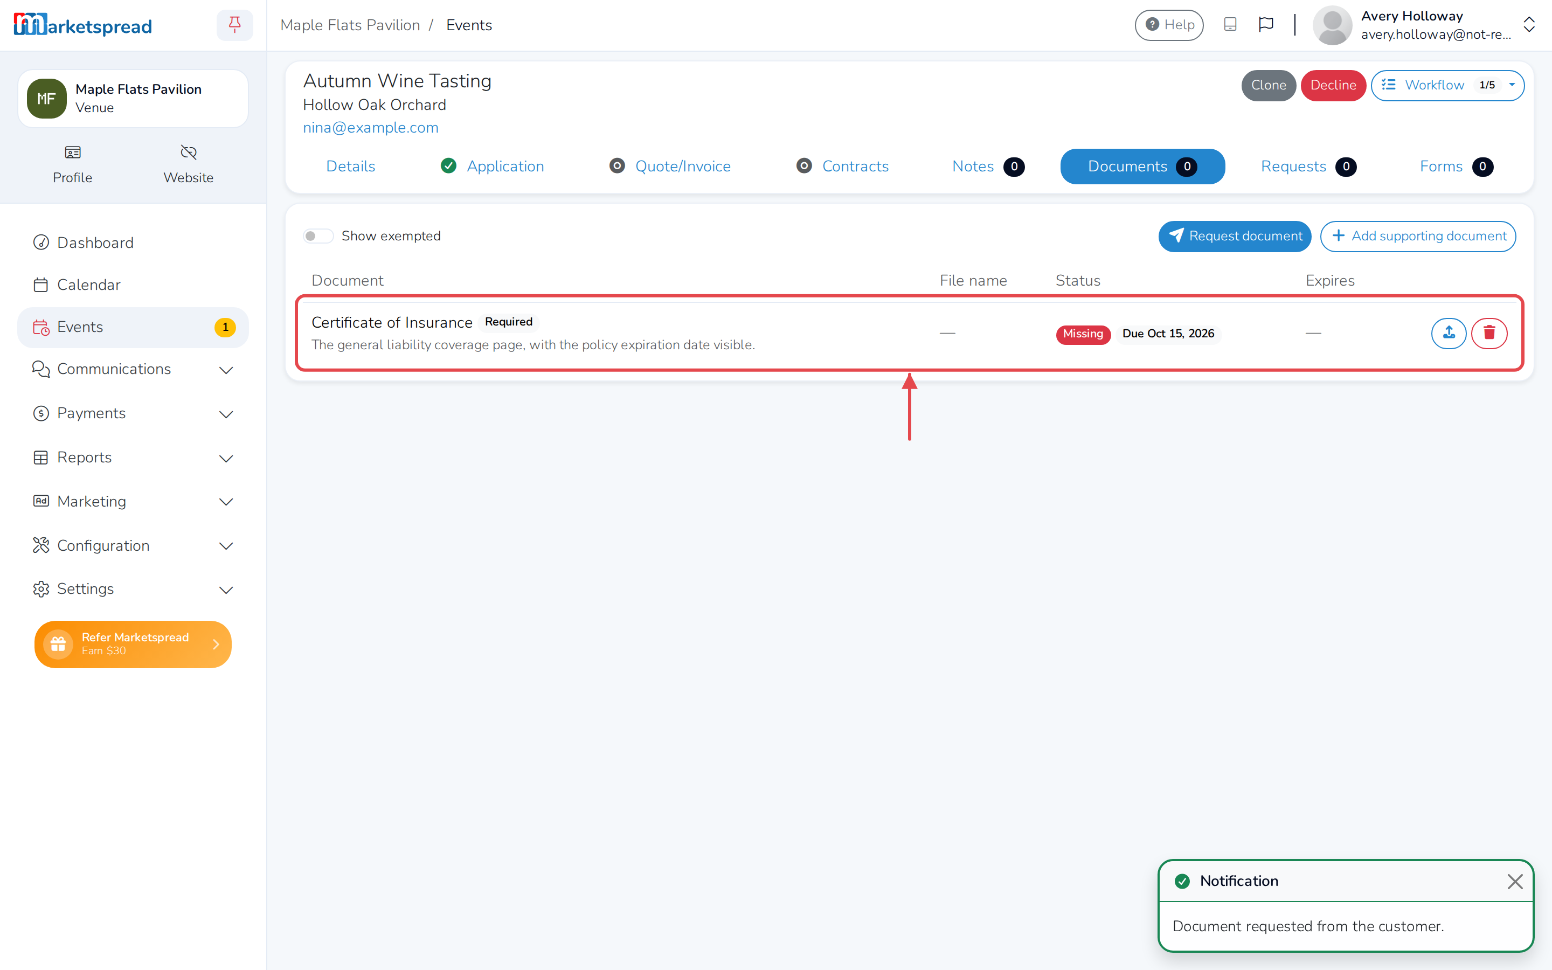The width and height of the screenshot is (1552, 970).
Task: Expand Reports menu chevron
Action: [226, 458]
